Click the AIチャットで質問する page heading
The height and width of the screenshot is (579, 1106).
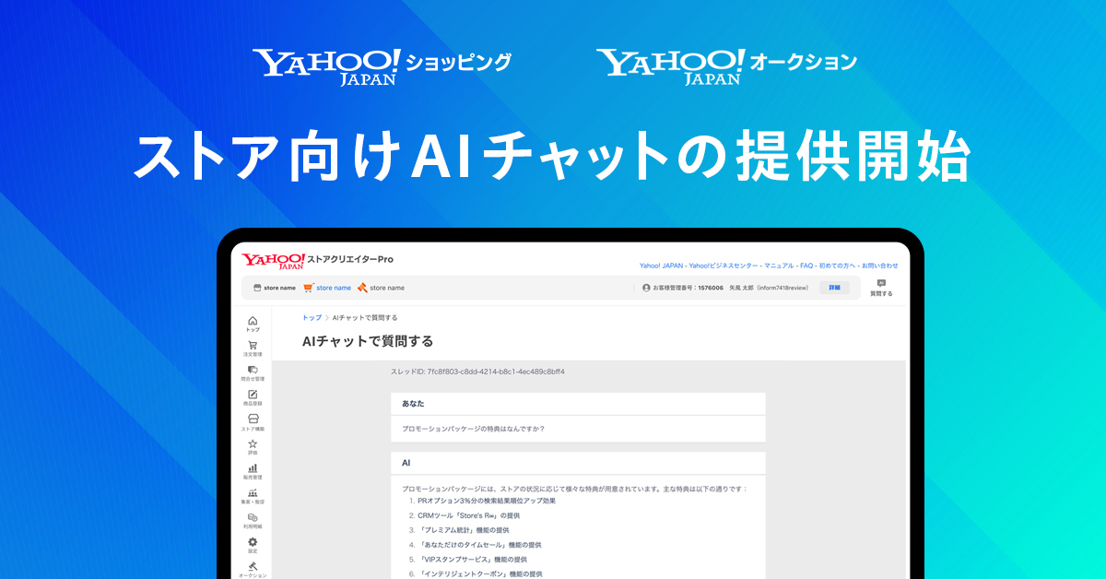click(x=368, y=341)
